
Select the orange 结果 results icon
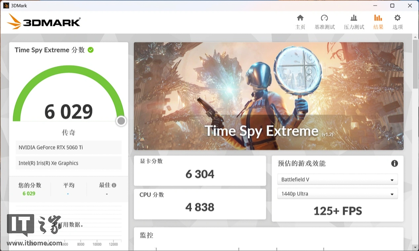[378, 21]
